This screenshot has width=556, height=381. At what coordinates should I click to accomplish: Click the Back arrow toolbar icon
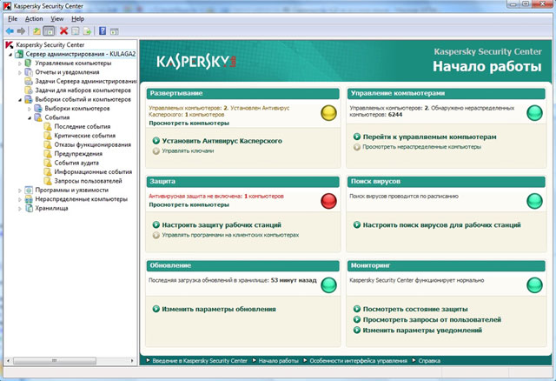click(x=10, y=31)
